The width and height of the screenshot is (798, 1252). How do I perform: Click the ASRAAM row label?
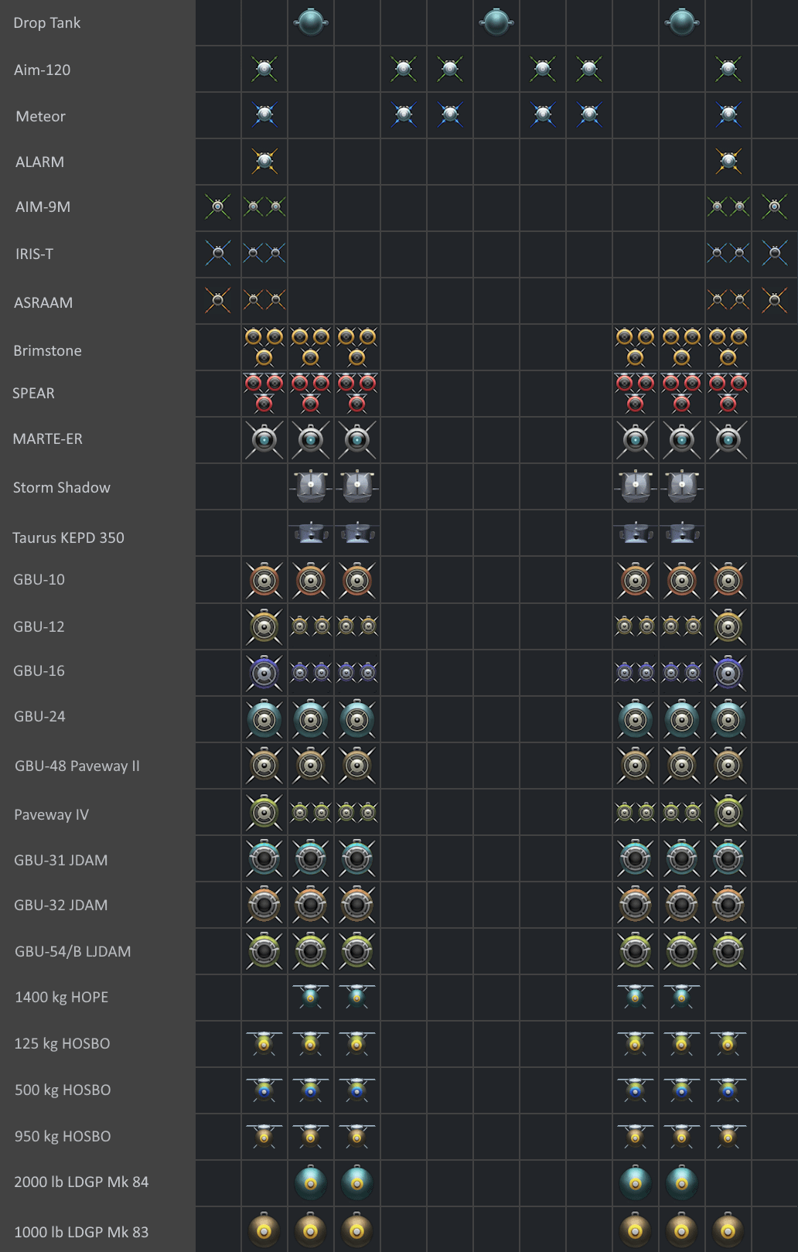tap(43, 302)
